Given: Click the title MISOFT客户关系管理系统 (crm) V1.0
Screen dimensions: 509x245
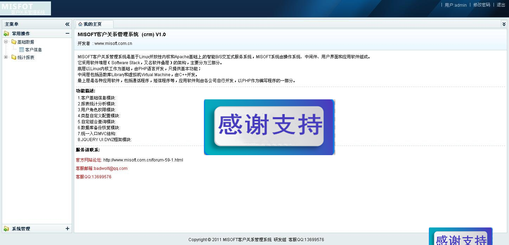Looking at the screenshot, I should 122,34.
